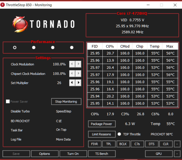Viewport: 182px width, 160px height.
Task: Click the Turn On button
Action: [73, 154]
